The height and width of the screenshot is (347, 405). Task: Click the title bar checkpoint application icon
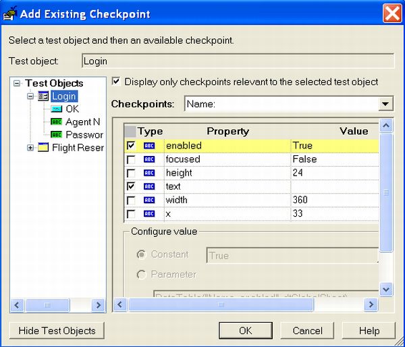(x=10, y=14)
